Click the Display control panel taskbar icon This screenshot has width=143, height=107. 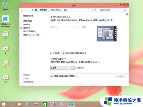(x=71, y=104)
